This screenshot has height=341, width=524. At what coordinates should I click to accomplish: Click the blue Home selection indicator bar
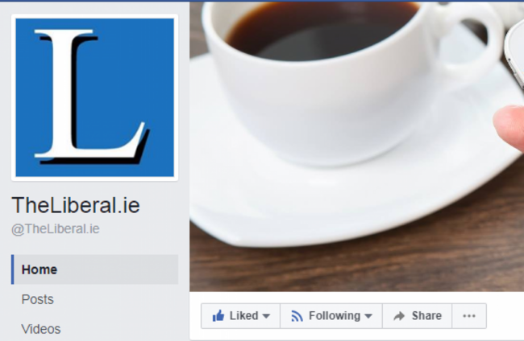13,269
